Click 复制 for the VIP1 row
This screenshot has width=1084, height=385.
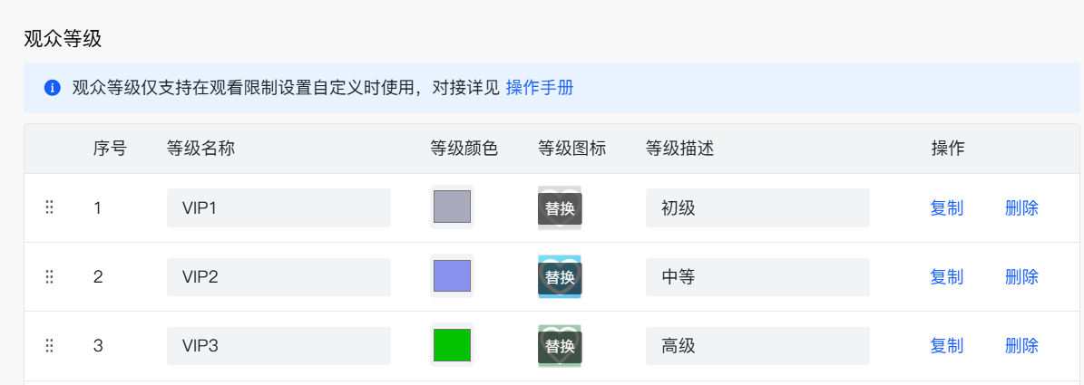point(946,208)
